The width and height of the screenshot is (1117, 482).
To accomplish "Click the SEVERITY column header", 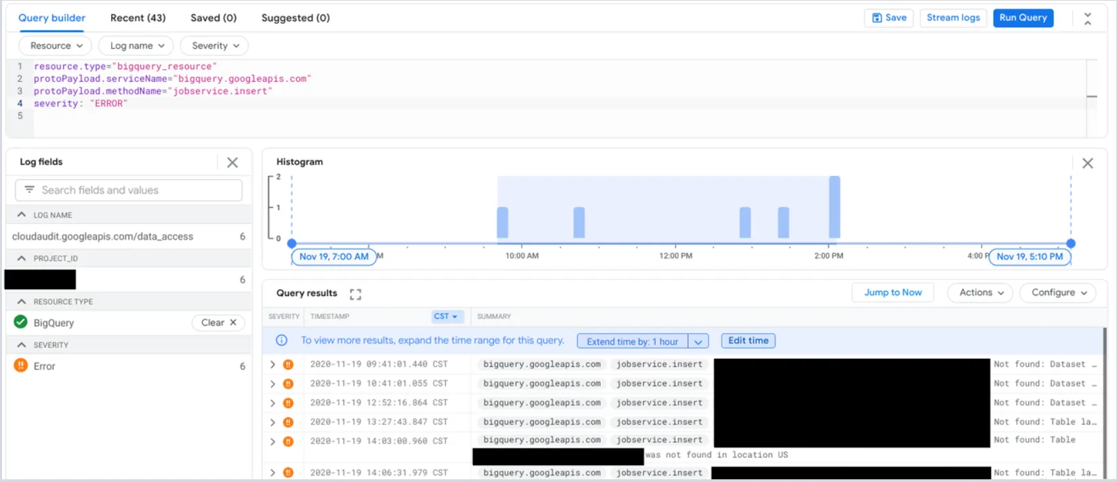I will (284, 316).
